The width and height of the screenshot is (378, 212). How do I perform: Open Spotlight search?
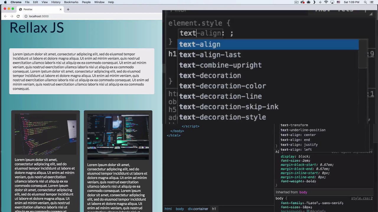(x=365, y=2)
